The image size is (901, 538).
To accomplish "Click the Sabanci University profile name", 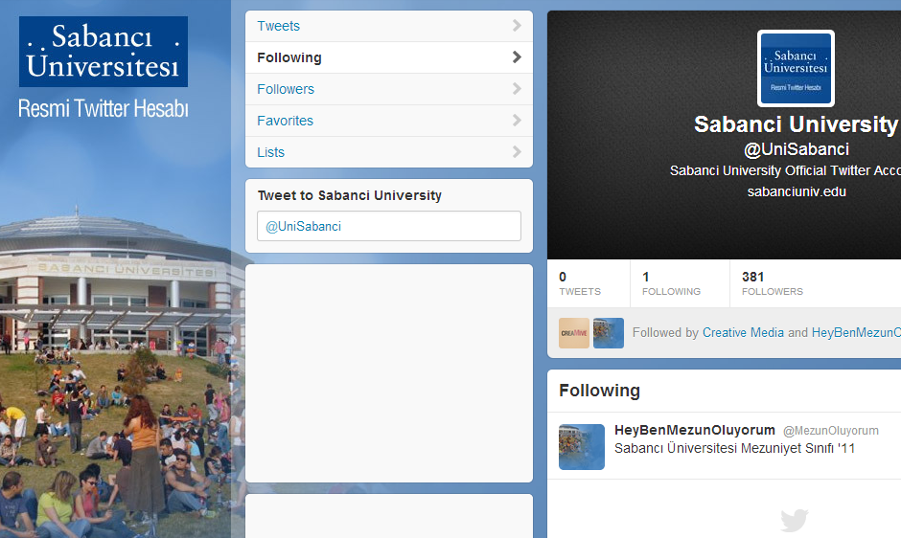I will (796, 124).
